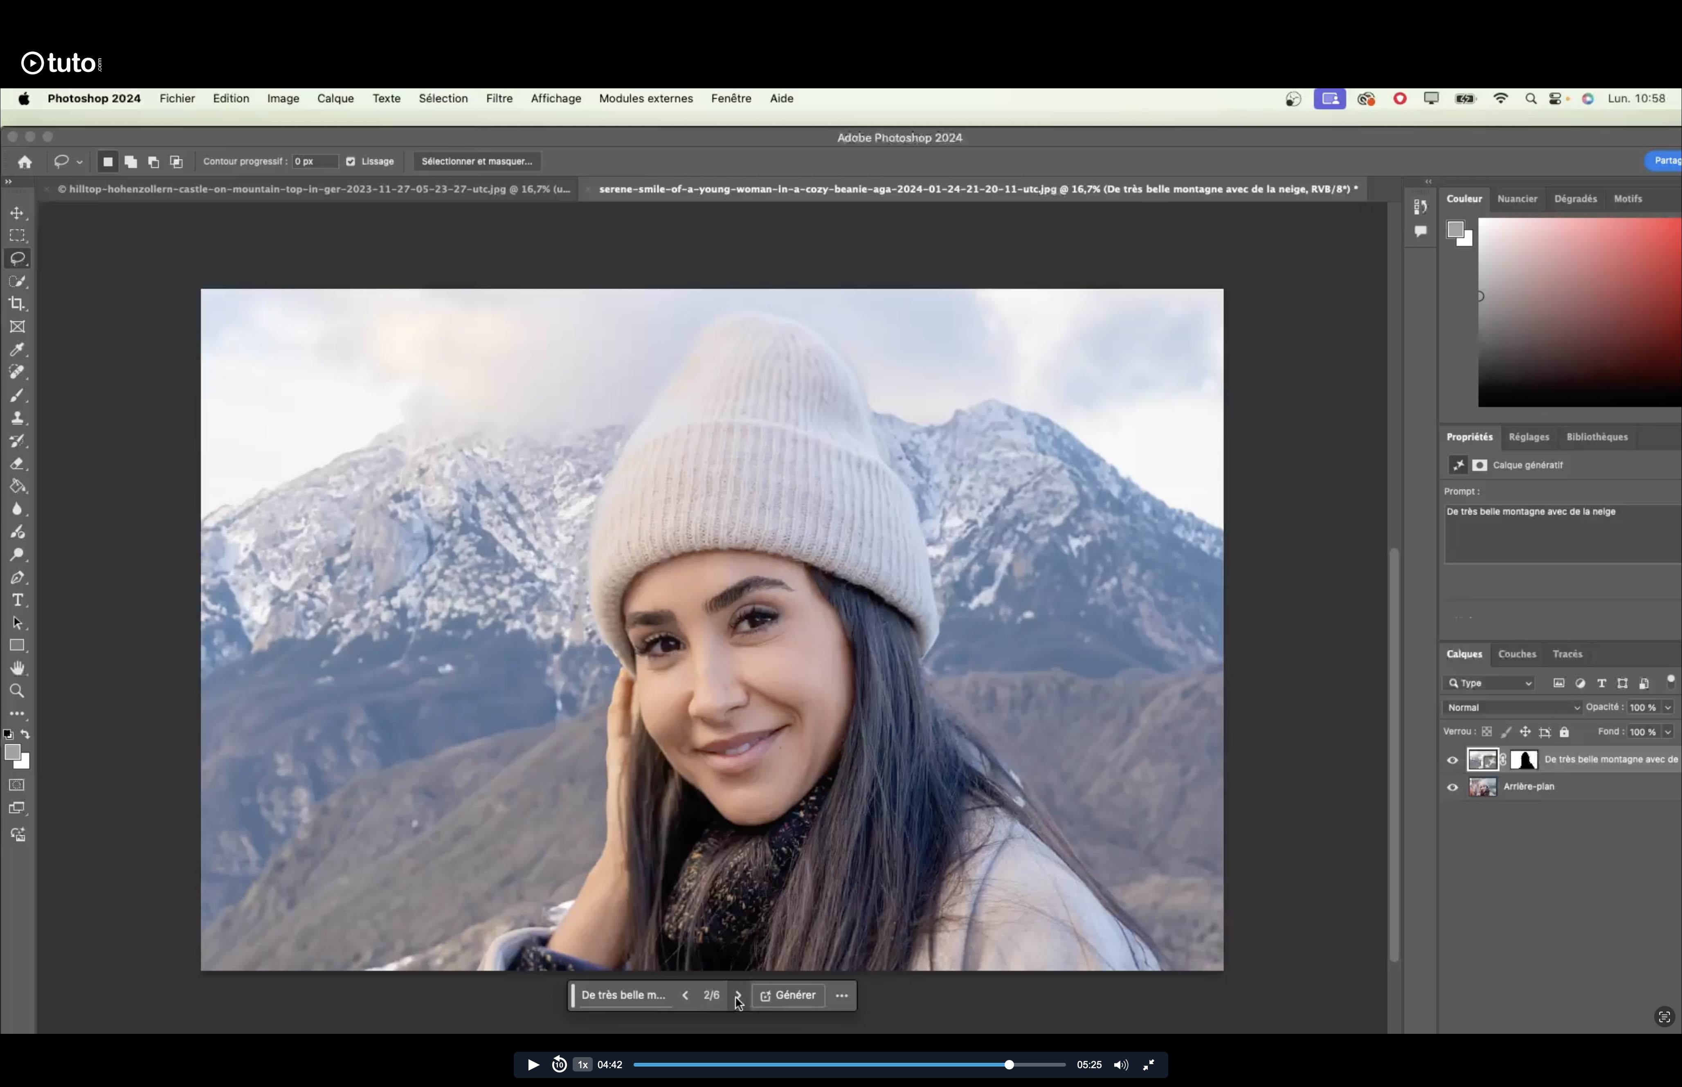The height and width of the screenshot is (1087, 1682).
Task: Select the Clone Stamp tool
Action: tap(17, 418)
